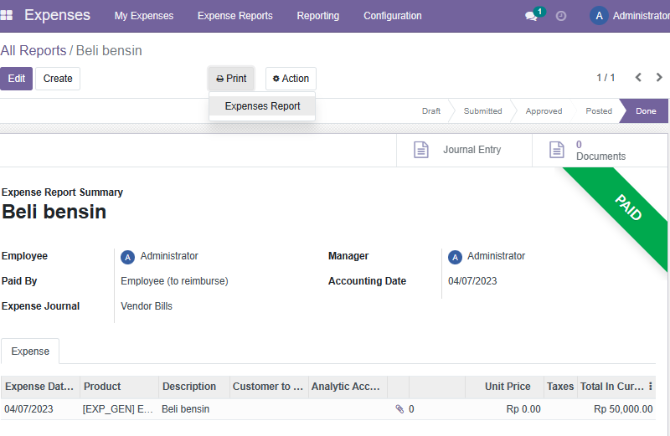Sort by Taxes column header
This screenshot has width=670, height=436.
pos(560,387)
